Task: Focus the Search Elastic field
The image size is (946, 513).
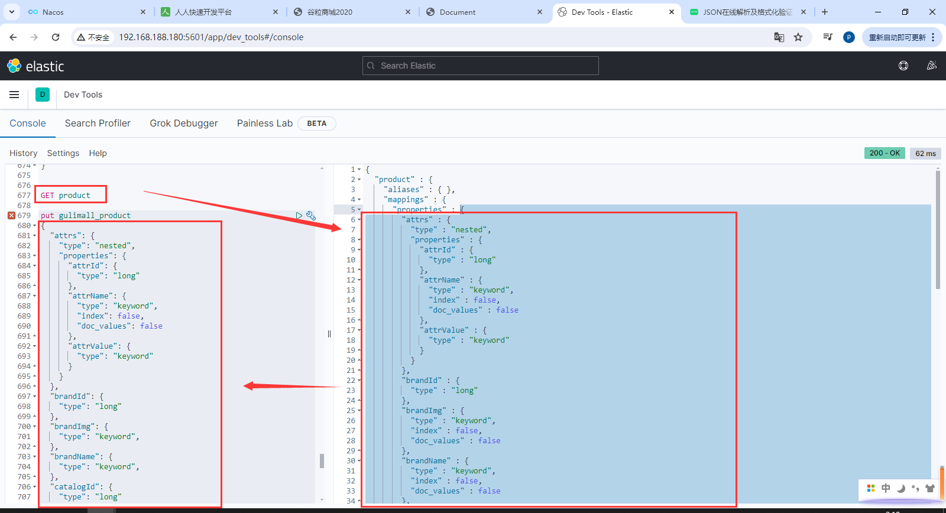Action: tap(480, 66)
